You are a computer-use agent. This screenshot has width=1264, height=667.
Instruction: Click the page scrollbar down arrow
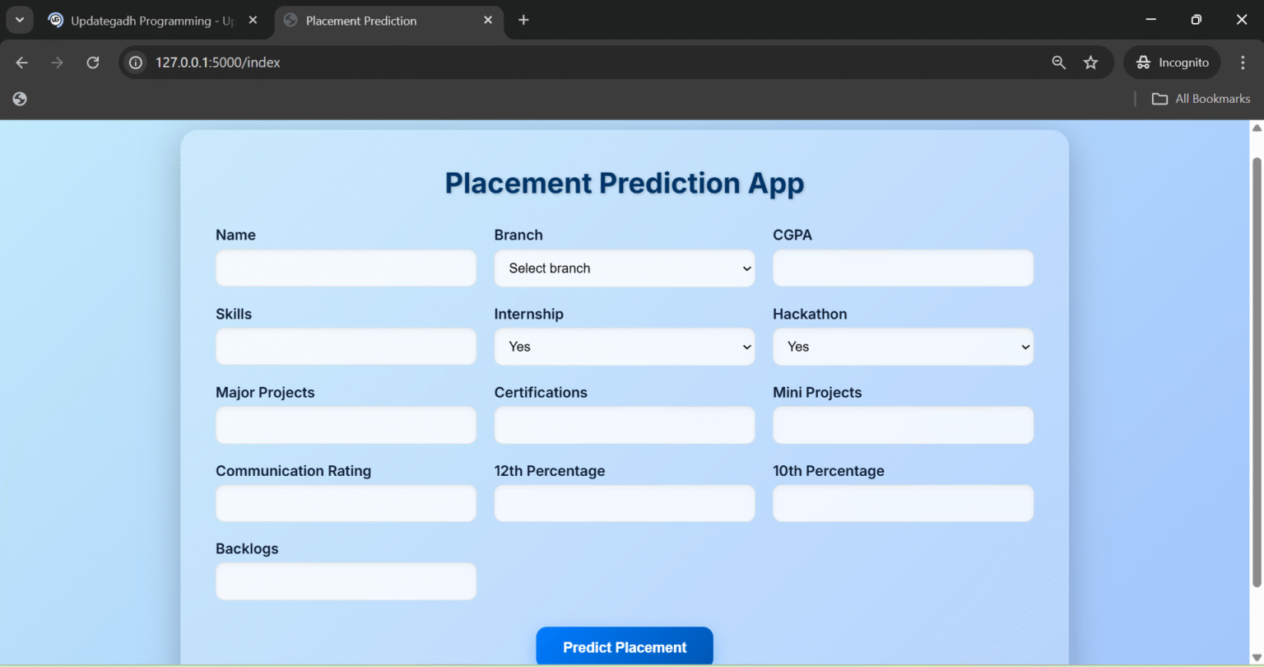[1257, 656]
